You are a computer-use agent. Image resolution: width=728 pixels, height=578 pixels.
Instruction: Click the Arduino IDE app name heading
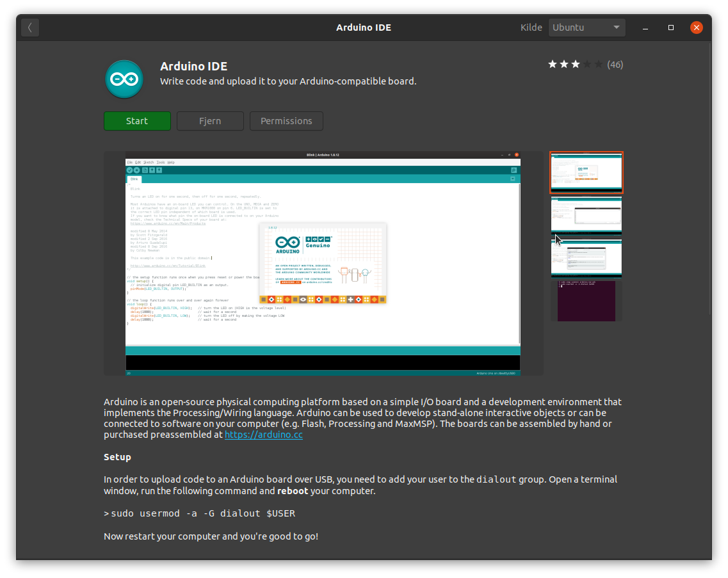(x=193, y=67)
